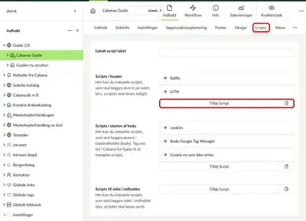306x221 pixels.
Task: Open Kvalitetstjek eye view
Action: click(271, 11)
